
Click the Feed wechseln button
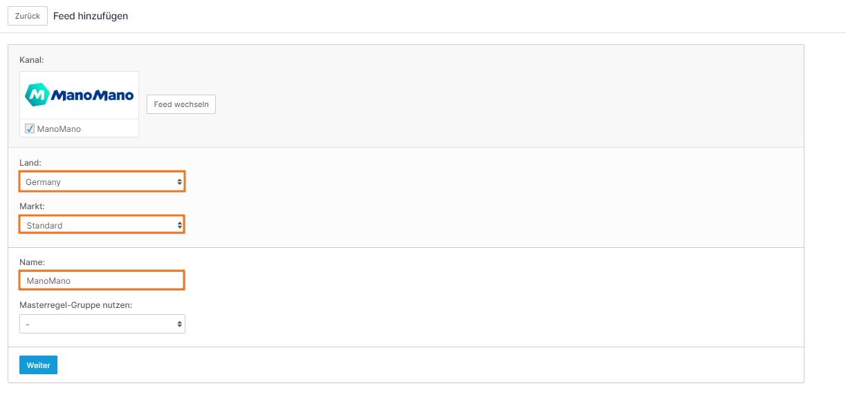(181, 104)
